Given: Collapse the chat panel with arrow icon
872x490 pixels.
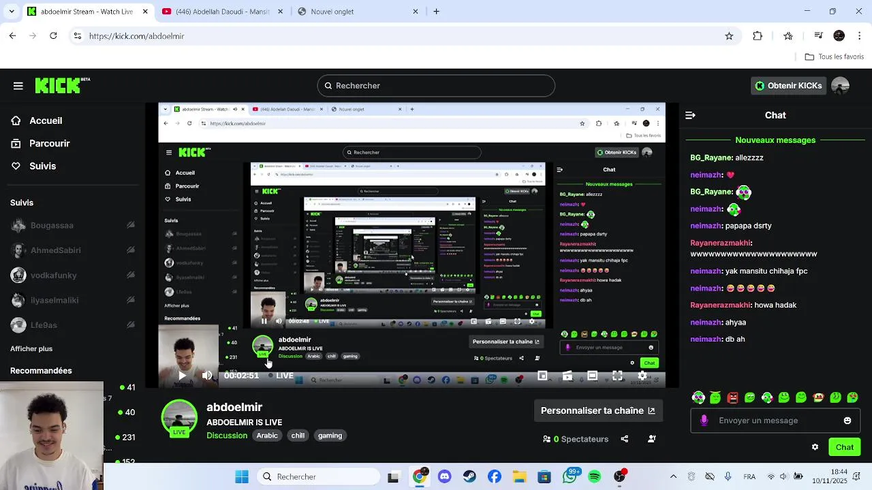Looking at the screenshot, I should tap(690, 116).
